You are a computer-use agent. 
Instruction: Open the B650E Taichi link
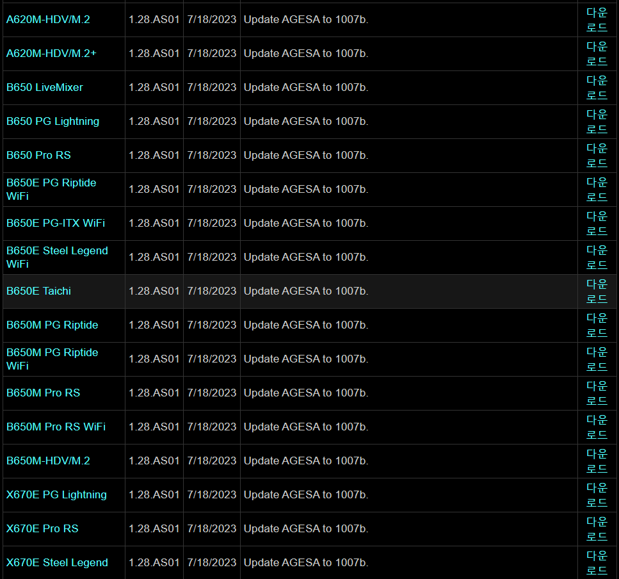point(38,291)
